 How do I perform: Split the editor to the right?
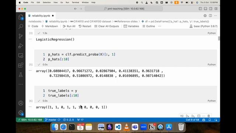pyautogui.click(x=210, y=16)
